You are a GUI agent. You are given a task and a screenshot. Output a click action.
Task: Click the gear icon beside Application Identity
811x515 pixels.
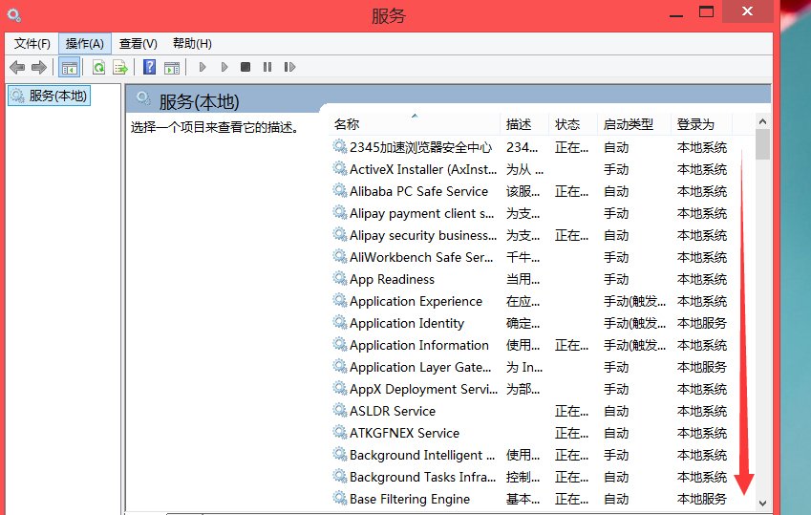pos(340,322)
